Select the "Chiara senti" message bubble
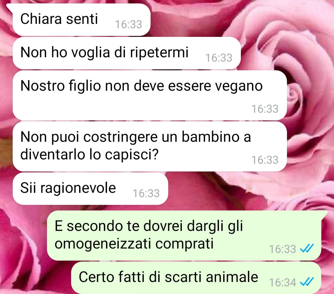The image size is (334, 294). click(81, 19)
